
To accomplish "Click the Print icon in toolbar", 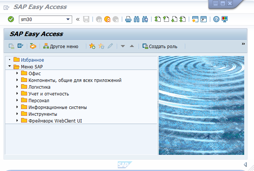I will (x=128, y=19).
